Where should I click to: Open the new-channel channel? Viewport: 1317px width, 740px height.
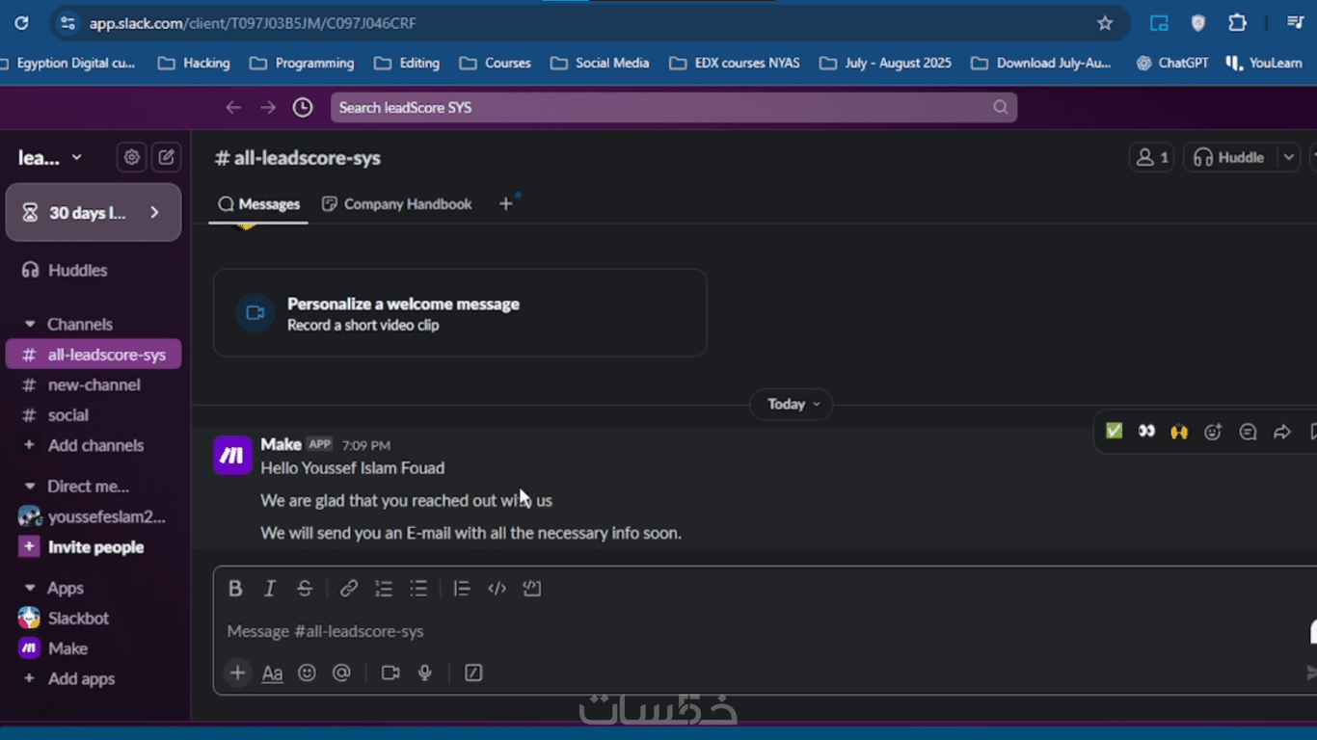coord(94,384)
